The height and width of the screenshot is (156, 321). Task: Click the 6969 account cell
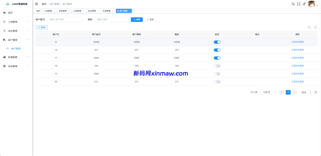[x=96, y=58]
